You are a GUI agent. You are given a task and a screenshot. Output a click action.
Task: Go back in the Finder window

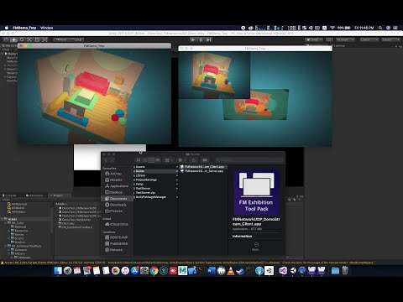pos(106,160)
